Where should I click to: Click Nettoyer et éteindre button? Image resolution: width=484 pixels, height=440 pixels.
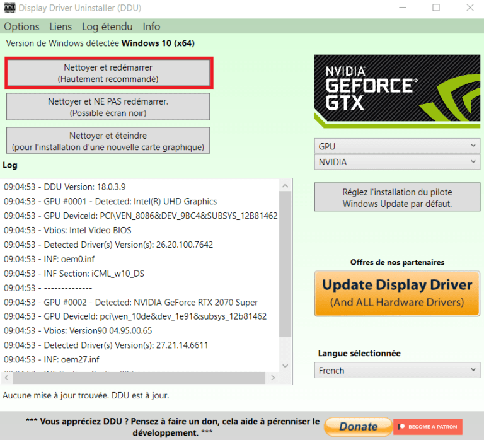coord(108,141)
